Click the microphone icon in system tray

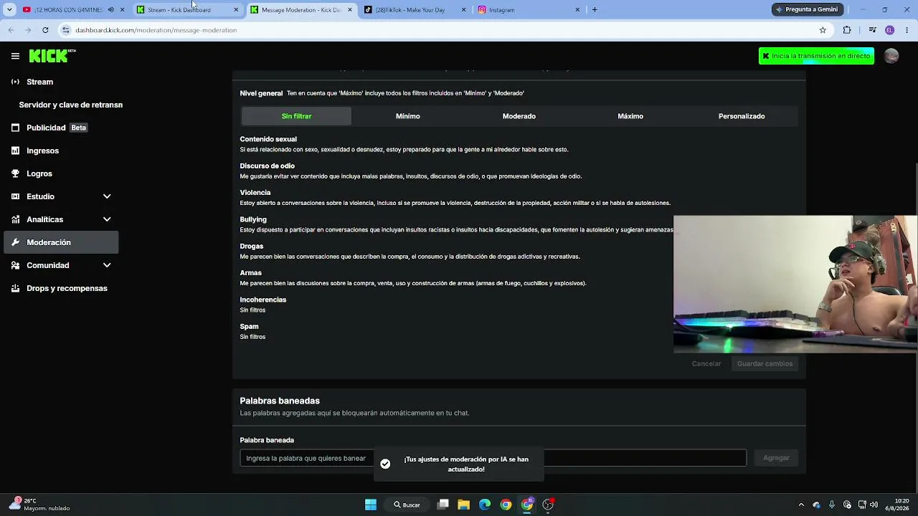pos(832,505)
